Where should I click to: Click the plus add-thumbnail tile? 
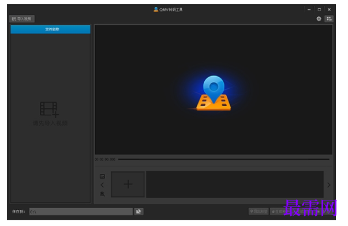128,184
